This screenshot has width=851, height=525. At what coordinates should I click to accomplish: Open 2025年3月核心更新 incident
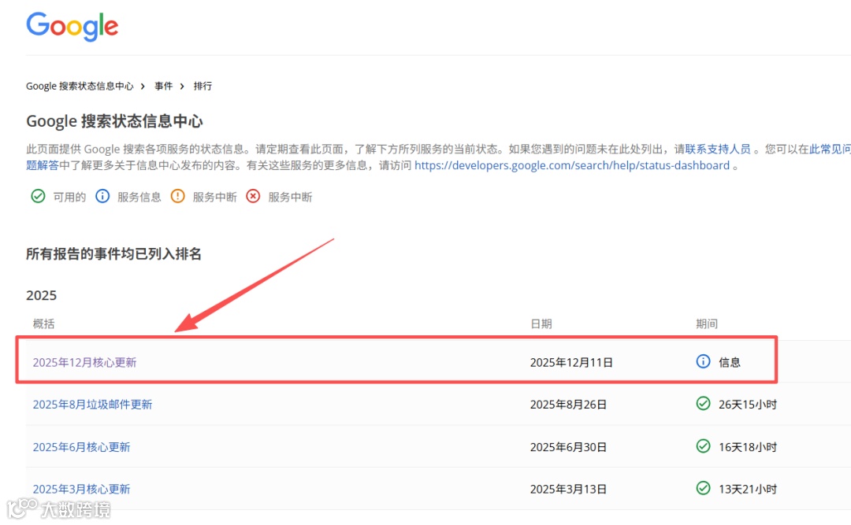pyautogui.click(x=81, y=490)
